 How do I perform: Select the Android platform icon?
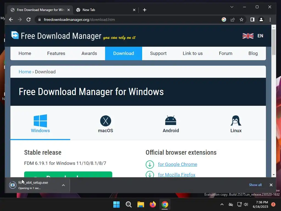(171, 120)
